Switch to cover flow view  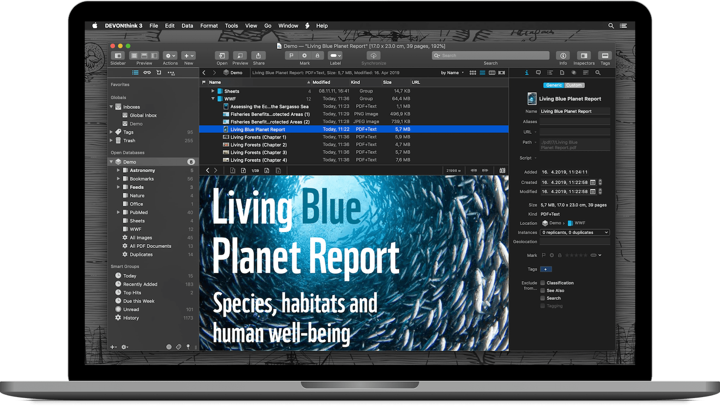502,73
